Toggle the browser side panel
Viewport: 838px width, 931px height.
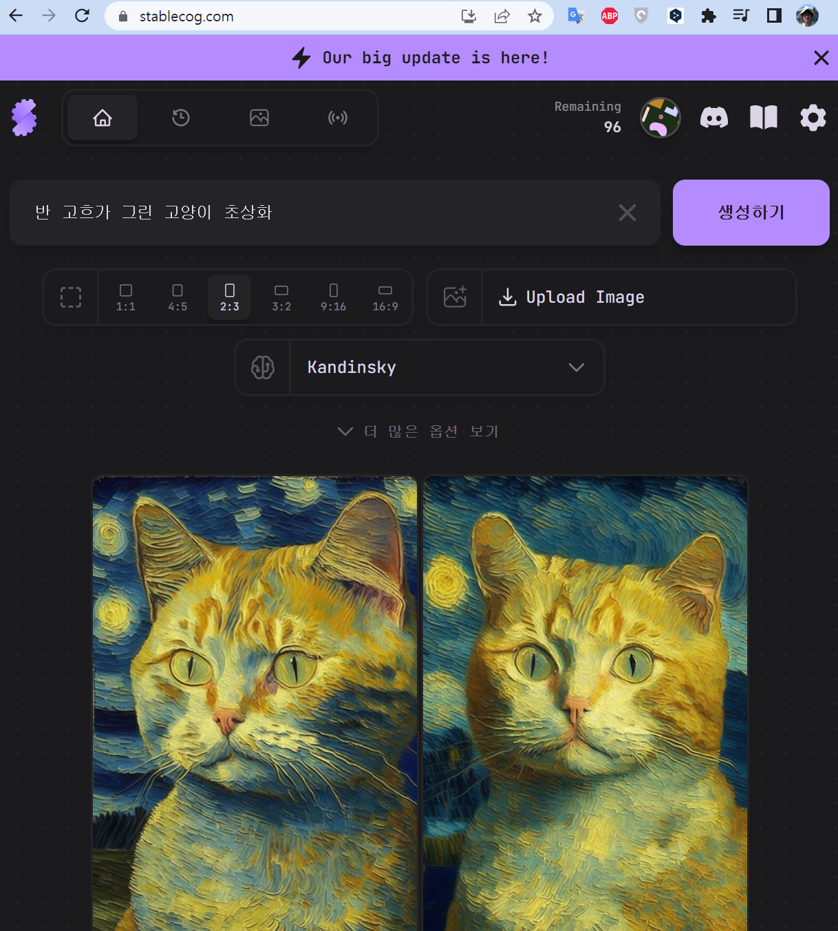pyautogui.click(x=774, y=16)
